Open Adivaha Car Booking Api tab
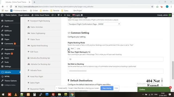The image size is (174, 97). pos(43,64)
